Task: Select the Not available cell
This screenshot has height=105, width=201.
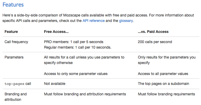Action: tap(55, 84)
